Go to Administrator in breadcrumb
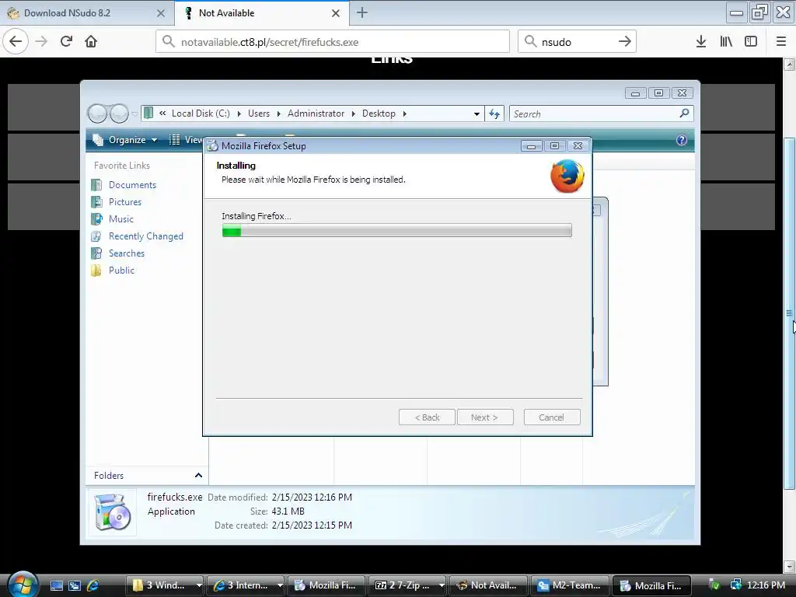796x597 pixels. (316, 113)
